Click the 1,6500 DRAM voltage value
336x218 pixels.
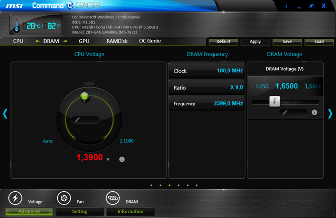click(287, 86)
